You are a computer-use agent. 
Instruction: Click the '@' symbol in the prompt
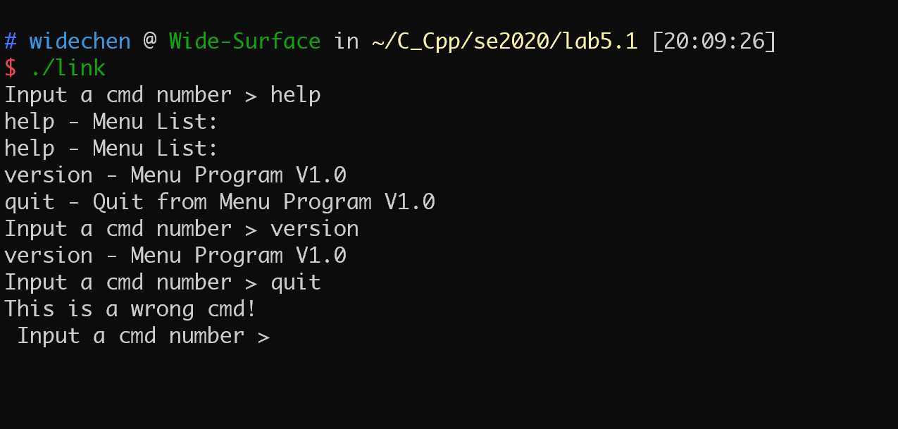tap(150, 42)
